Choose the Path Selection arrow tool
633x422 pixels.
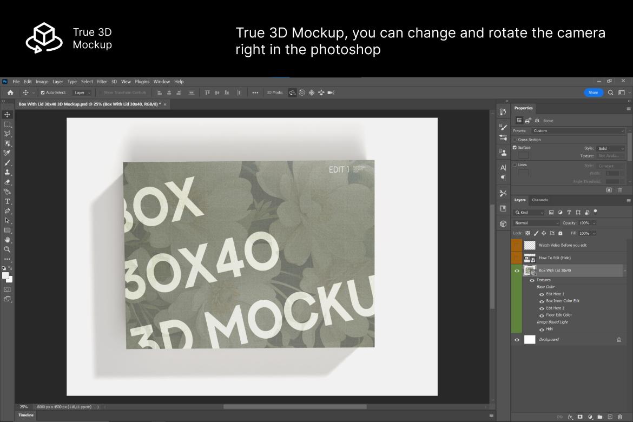[x=7, y=221]
